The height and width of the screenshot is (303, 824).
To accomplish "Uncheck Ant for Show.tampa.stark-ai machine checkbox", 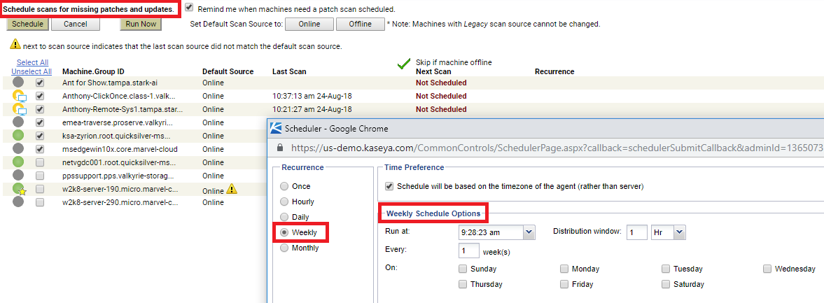I will (40, 83).
